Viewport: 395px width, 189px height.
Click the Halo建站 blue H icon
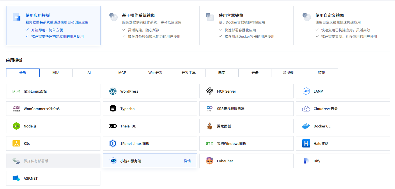click(x=306, y=143)
